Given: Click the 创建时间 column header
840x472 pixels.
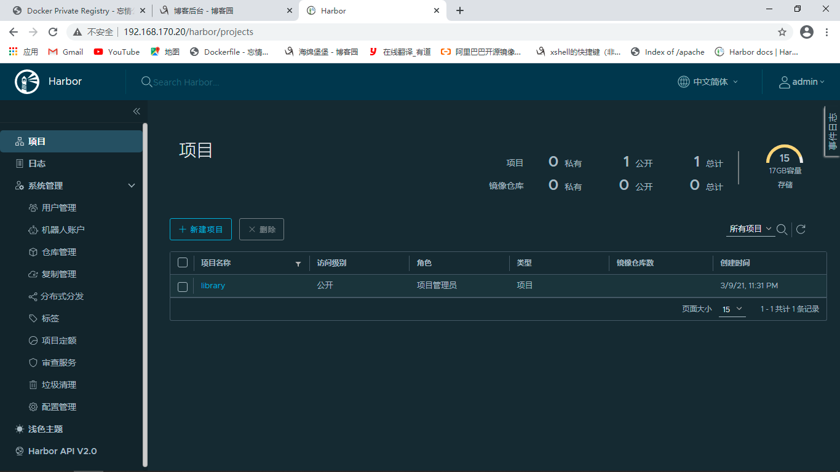Looking at the screenshot, I should (735, 263).
